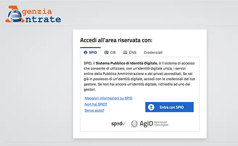
Task: Switch to the CIE tab
Action: coord(110,52)
